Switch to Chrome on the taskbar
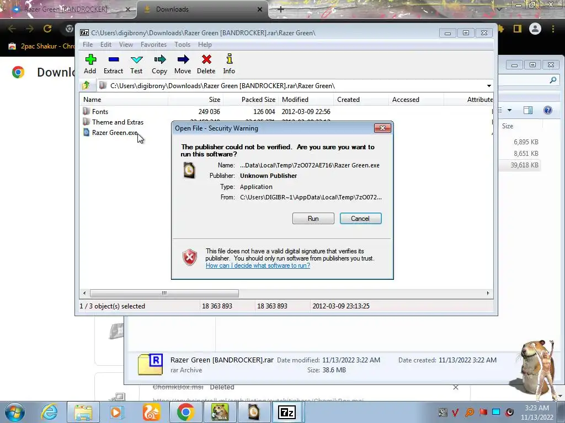 [x=185, y=412]
